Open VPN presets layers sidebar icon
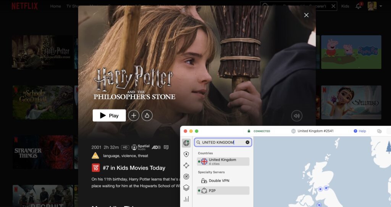391x207 pixels. click(x=186, y=188)
